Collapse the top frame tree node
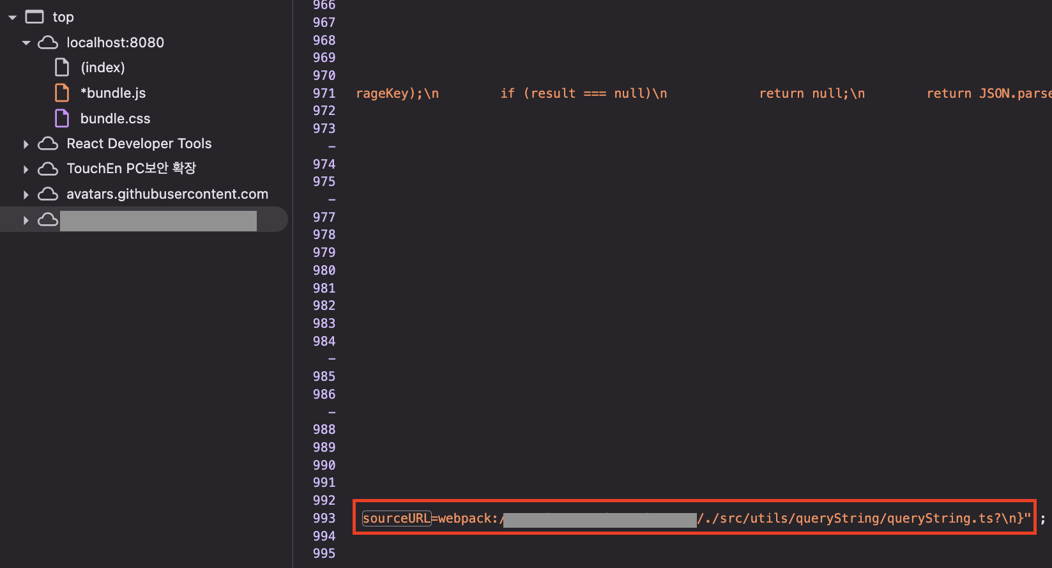 pyautogui.click(x=12, y=18)
